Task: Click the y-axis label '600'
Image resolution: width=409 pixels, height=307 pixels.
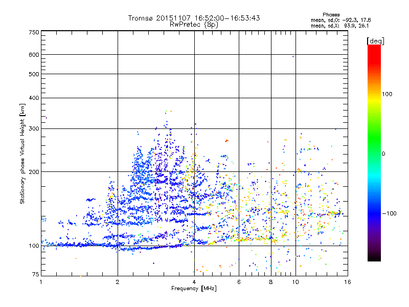Action: click(34, 55)
